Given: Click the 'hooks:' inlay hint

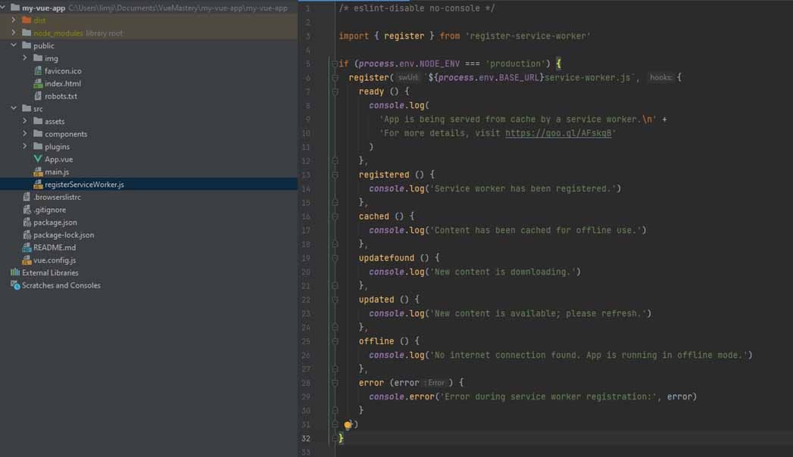Looking at the screenshot, I should point(660,78).
